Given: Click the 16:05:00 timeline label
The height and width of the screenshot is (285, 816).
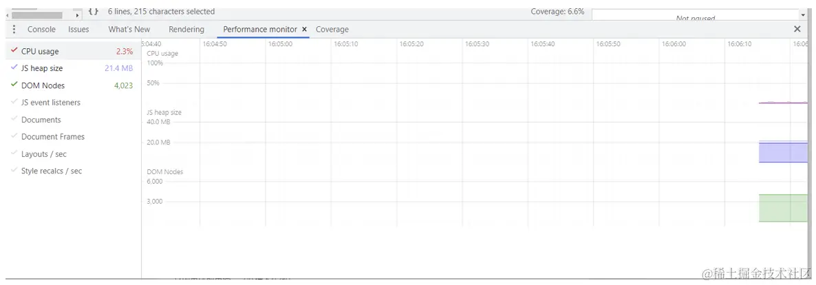Looking at the screenshot, I should [280, 44].
